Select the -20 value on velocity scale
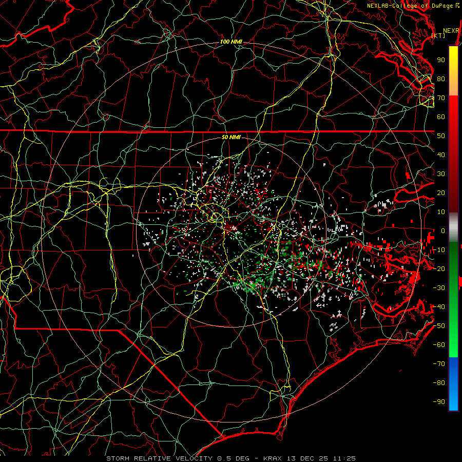The image size is (462, 462). tap(439, 268)
